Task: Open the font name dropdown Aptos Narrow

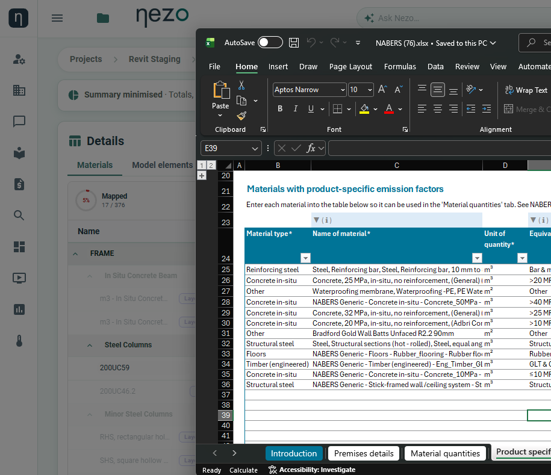Action: click(x=343, y=90)
